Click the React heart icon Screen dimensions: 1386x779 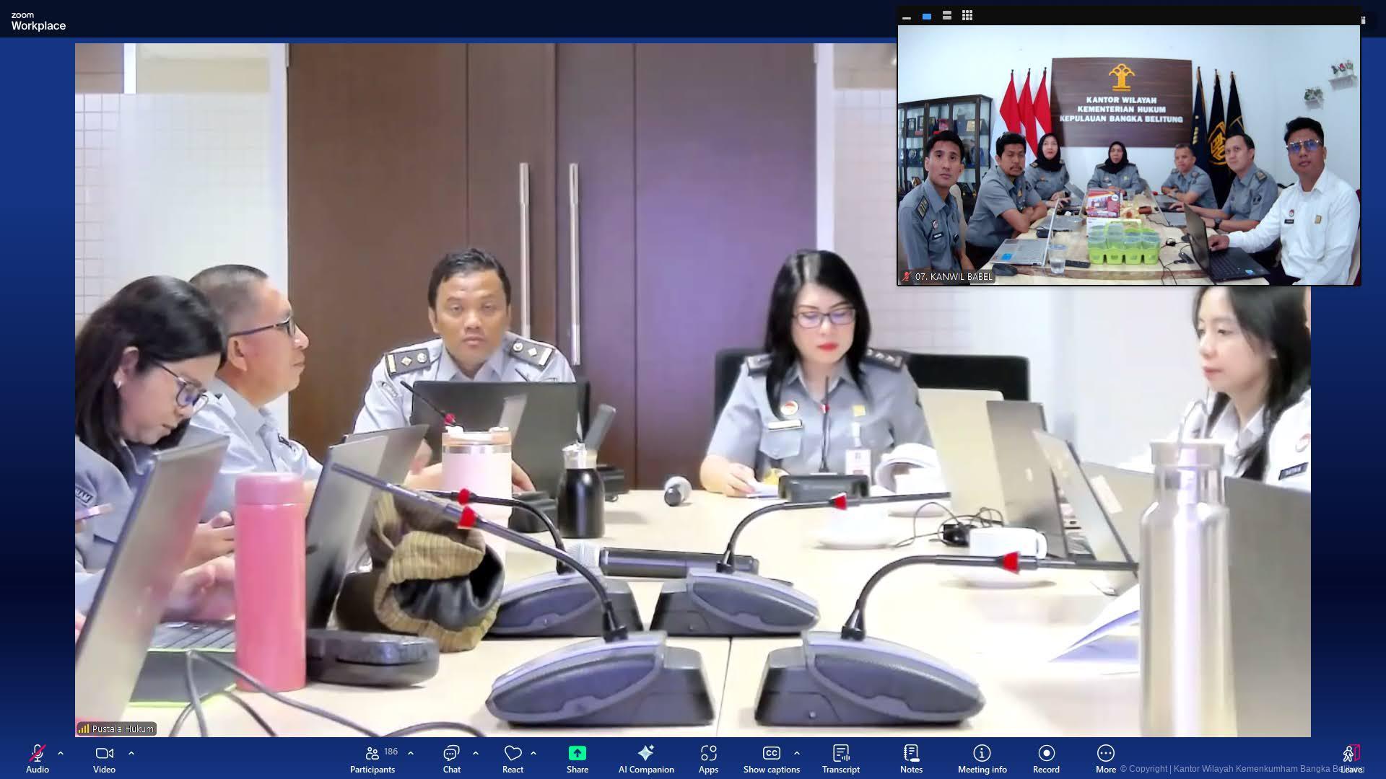(513, 754)
